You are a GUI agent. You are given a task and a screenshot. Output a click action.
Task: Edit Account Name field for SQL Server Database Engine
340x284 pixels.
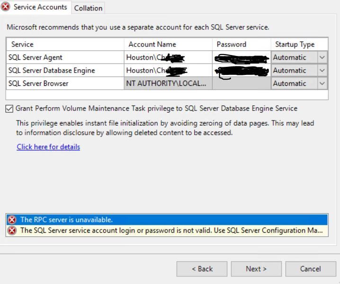coord(168,70)
